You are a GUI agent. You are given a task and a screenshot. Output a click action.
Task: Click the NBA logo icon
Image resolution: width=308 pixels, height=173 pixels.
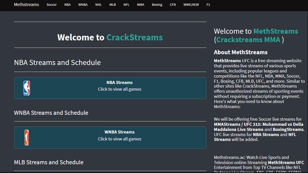26,88
